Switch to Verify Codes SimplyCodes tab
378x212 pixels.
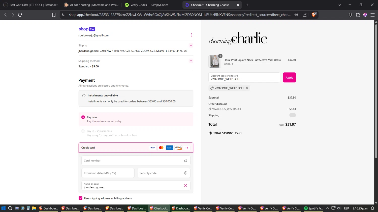pyautogui.click(x=151, y=5)
